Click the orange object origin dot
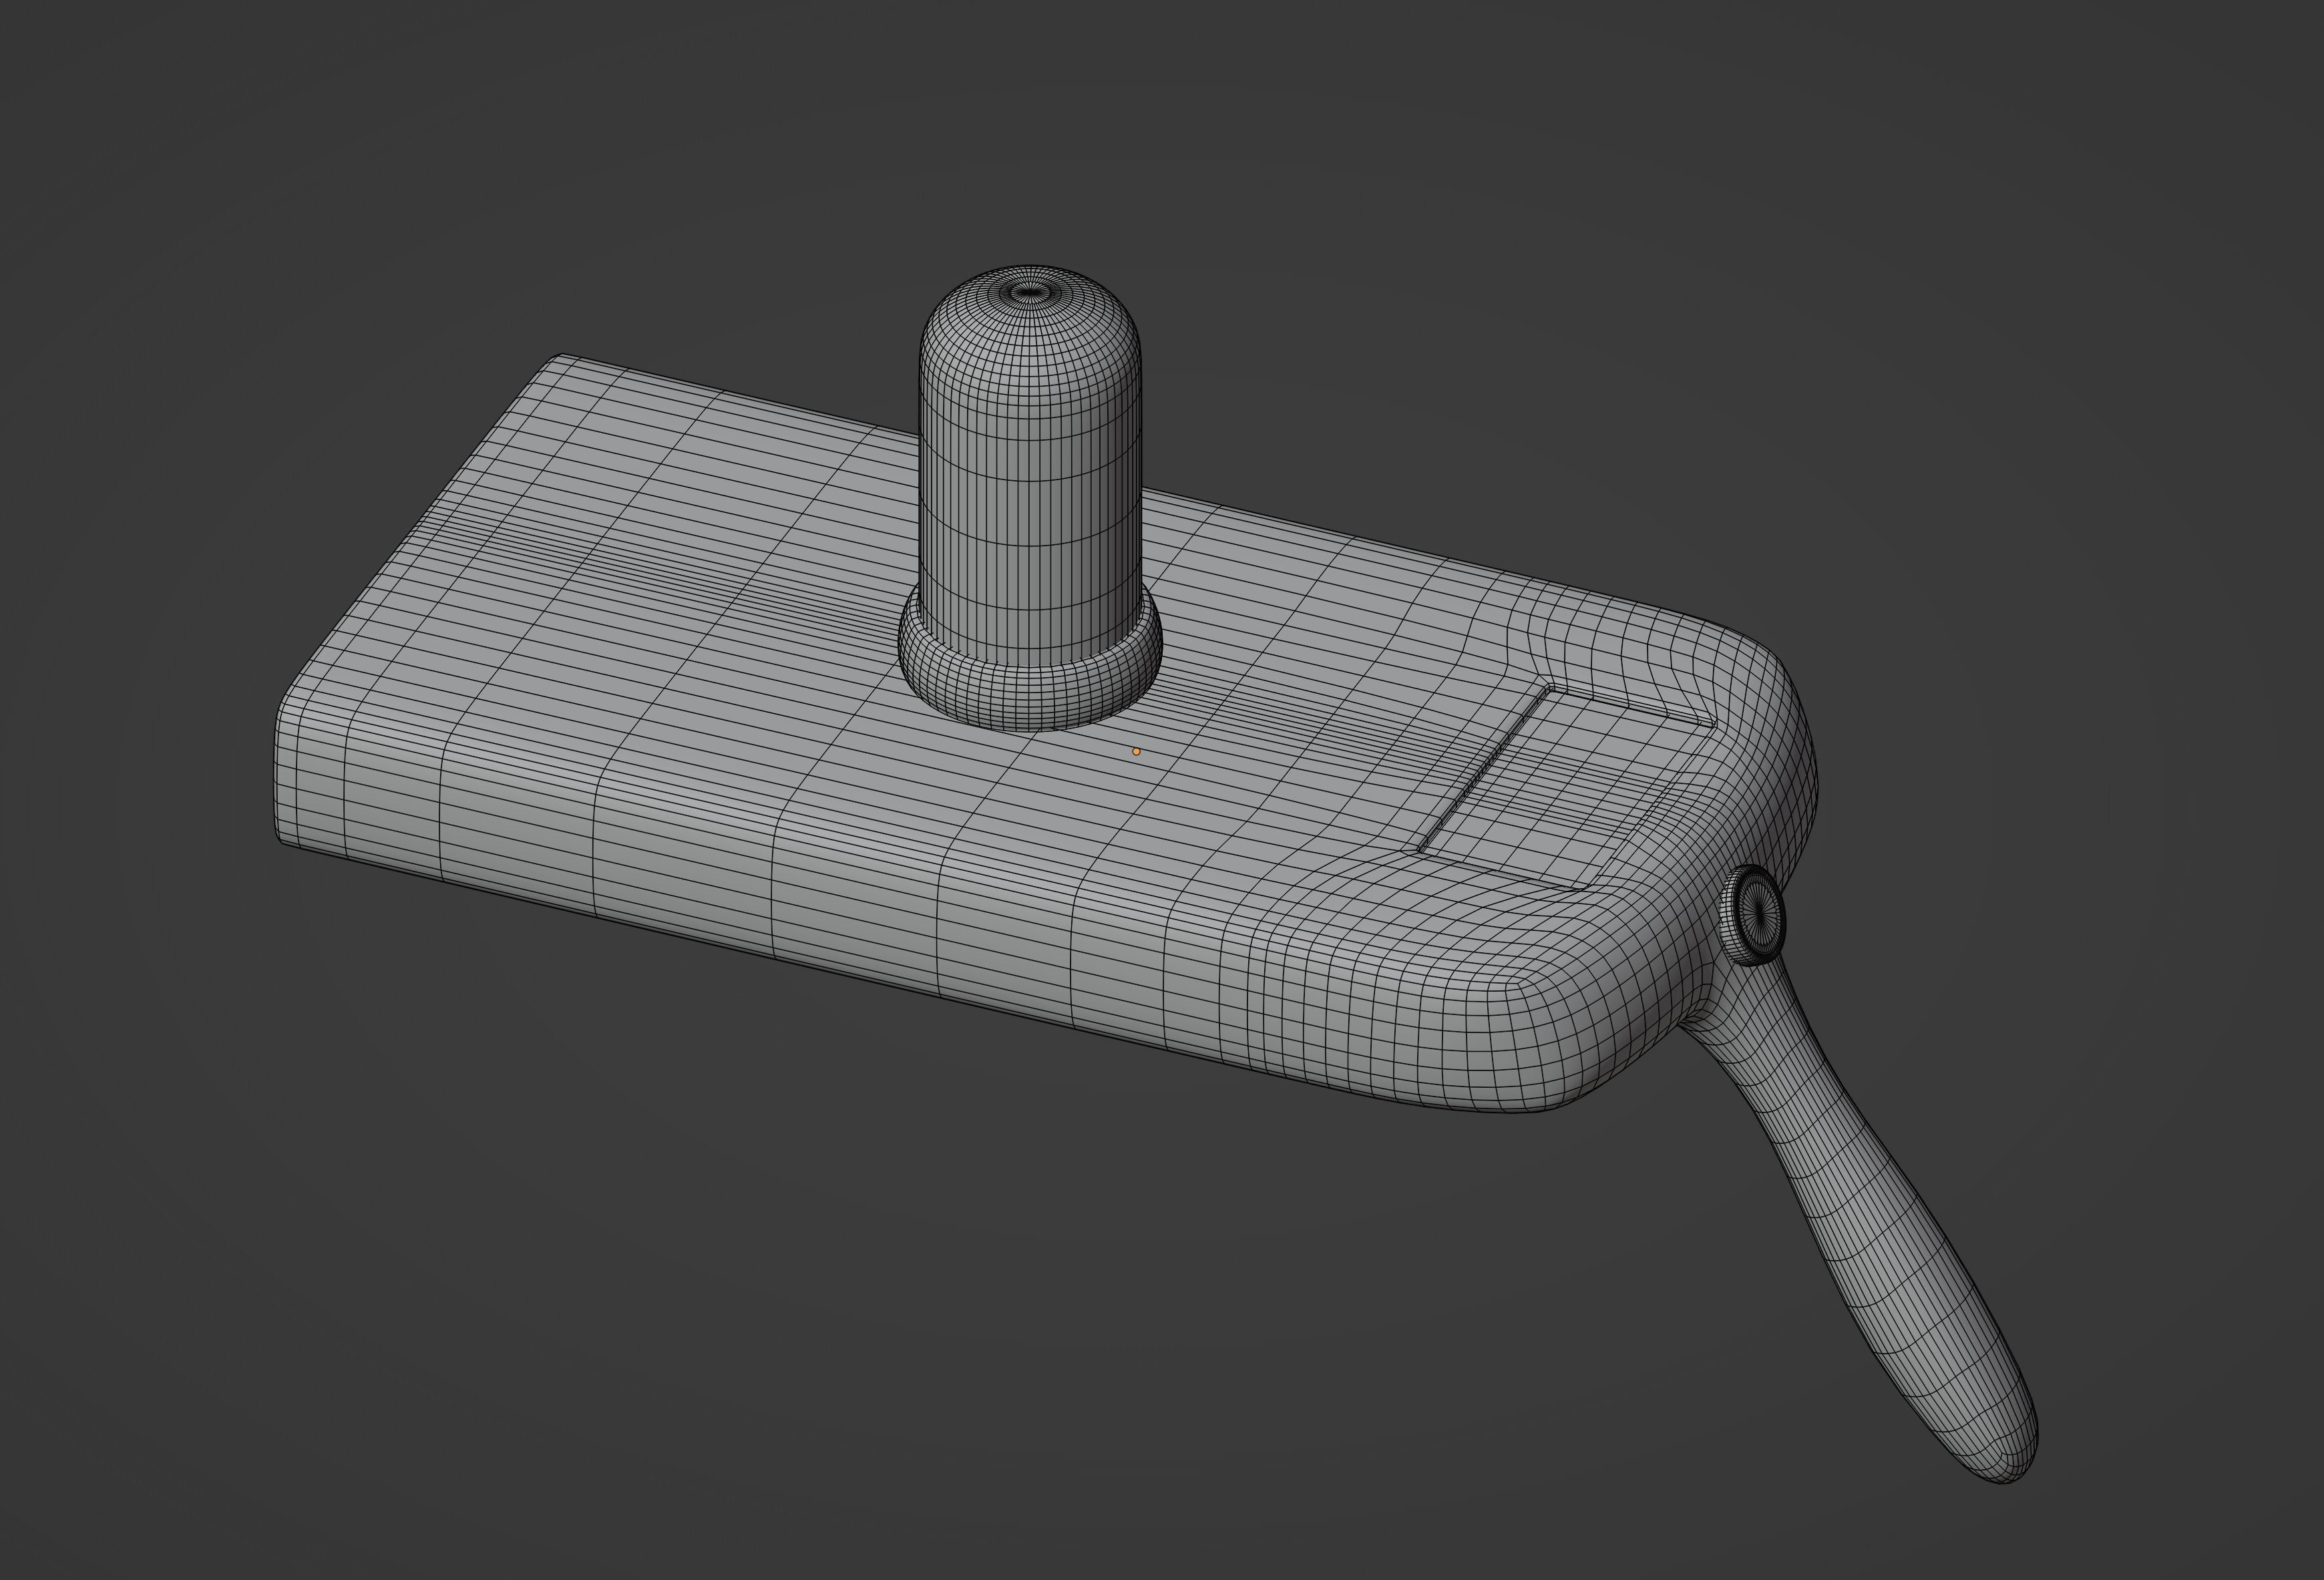Screen dimensions: 2324x1580 [1136, 751]
